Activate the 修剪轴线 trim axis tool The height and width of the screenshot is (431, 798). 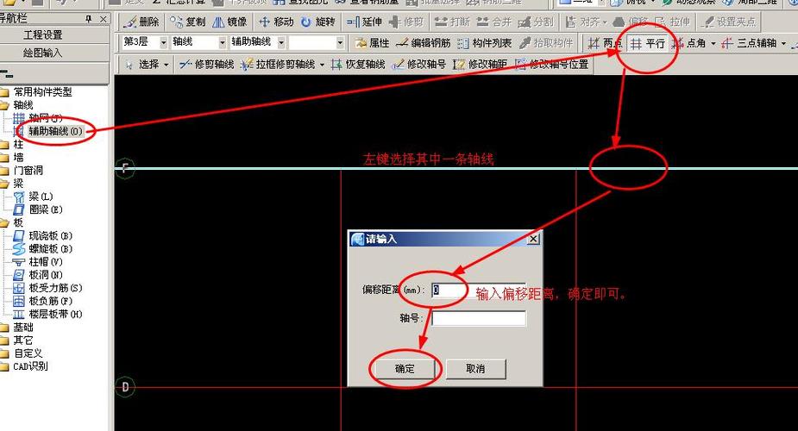click(x=206, y=65)
